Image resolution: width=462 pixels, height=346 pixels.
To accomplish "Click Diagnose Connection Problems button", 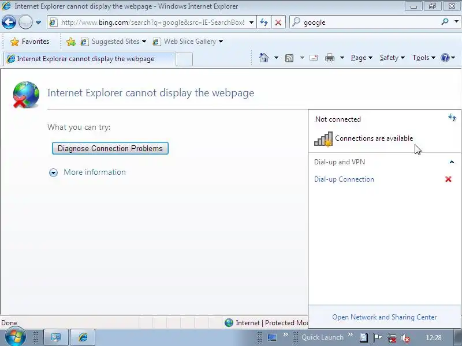I will [110, 148].
